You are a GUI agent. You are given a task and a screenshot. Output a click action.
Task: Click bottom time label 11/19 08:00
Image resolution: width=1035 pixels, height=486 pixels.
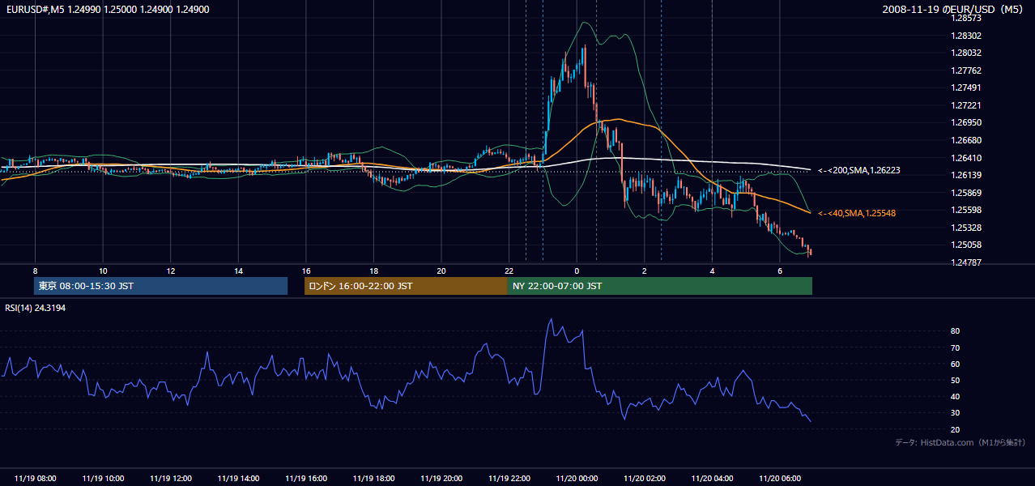[35, 479]
